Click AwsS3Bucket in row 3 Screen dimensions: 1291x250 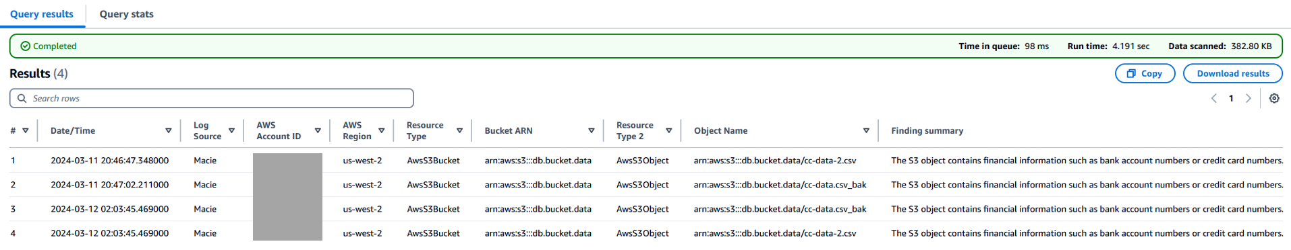coord(433,209)
